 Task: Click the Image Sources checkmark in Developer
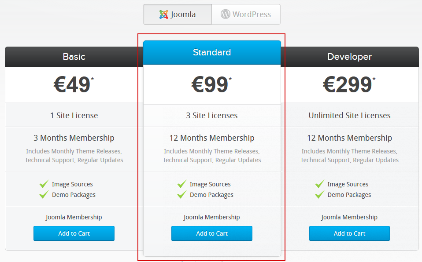(x=319, y=184)
